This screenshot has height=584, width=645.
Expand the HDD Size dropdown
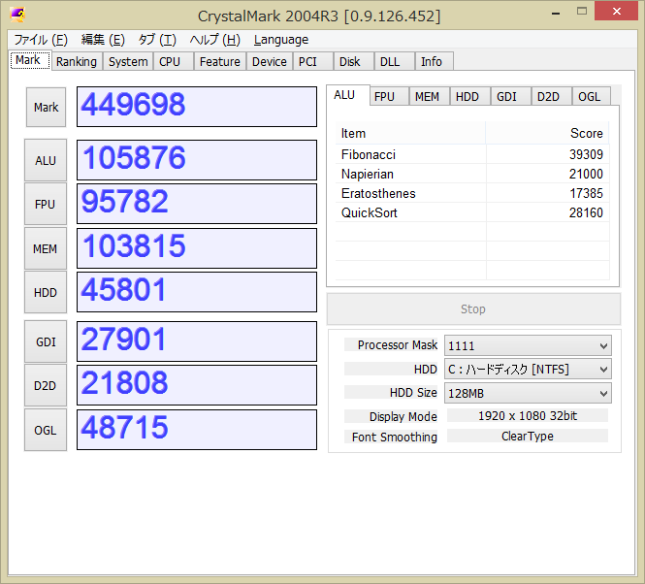point(528,393)
